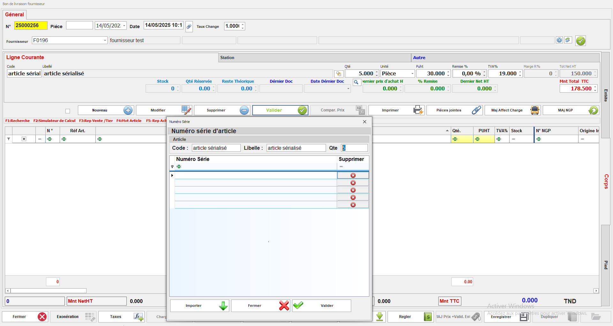Viewport: 613px width, 326px height.
Task: Click the refresh icon beside supplier fields
Action: (568, 40)
